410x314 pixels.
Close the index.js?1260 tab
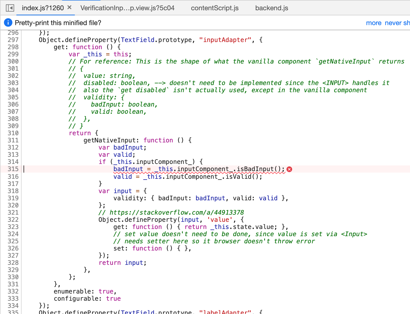pos(69,7)
